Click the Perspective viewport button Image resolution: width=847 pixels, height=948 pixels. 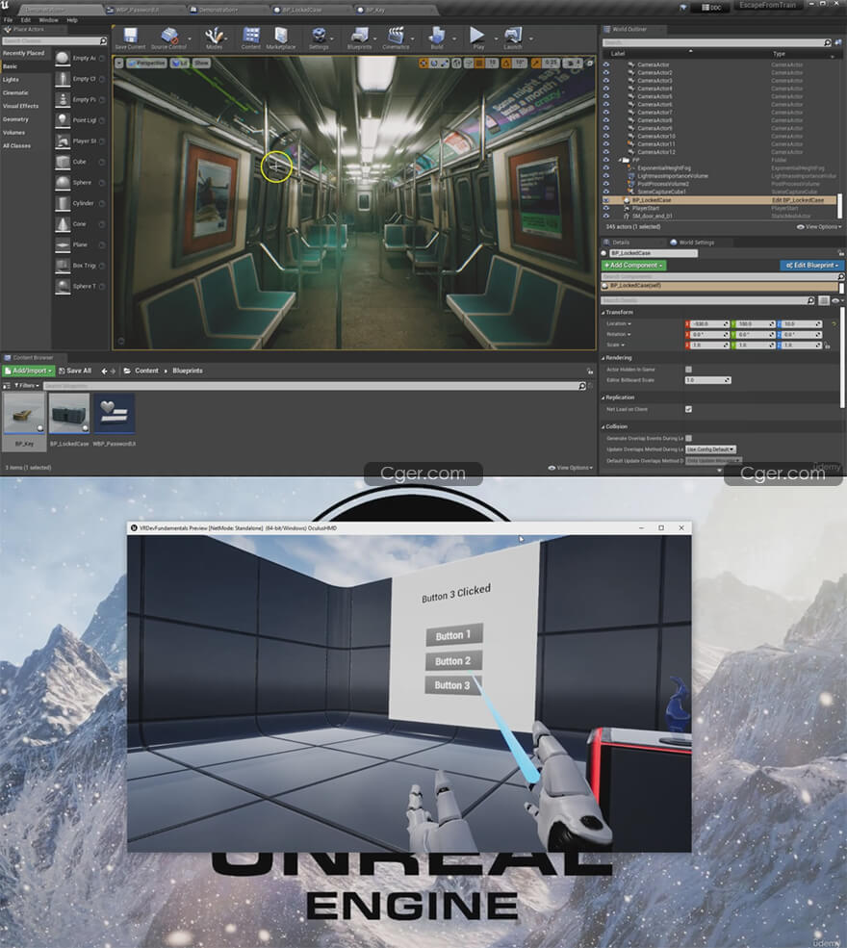(146, 63)
